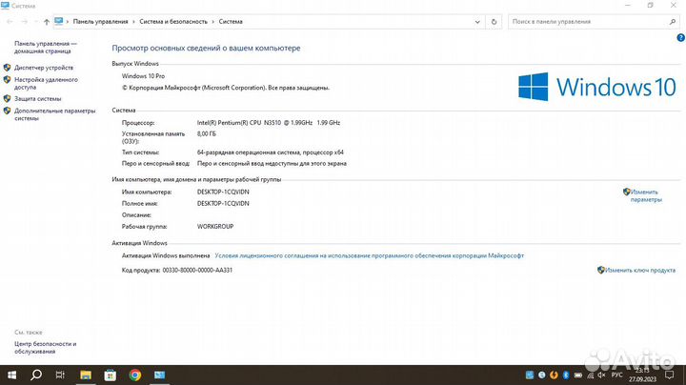Open 'Диспетчер устройств' link
This screenshot has width=686, height=385.
(44, 68)
